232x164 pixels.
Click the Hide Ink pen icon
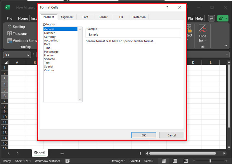(202, 29)
